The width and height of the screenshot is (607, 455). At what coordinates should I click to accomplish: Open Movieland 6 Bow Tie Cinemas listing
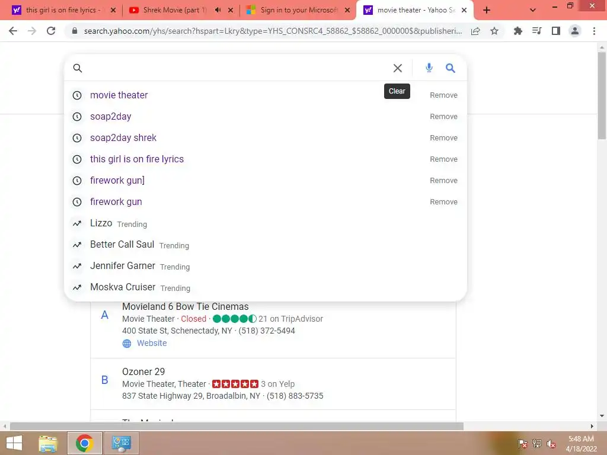186,306
